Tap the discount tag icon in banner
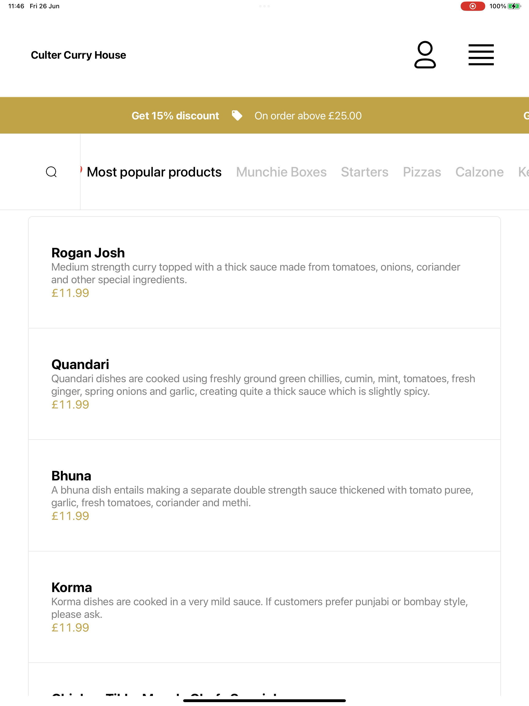The height and width of the screenshot is (706, 529). click(x=237, y=116)
